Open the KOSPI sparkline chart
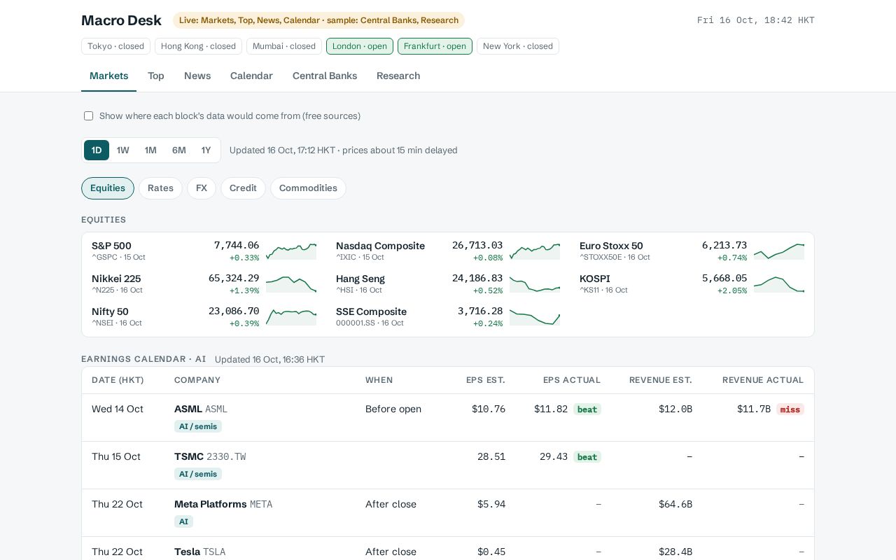Screen dimensions: 896x560 click(x=779, y=284)
